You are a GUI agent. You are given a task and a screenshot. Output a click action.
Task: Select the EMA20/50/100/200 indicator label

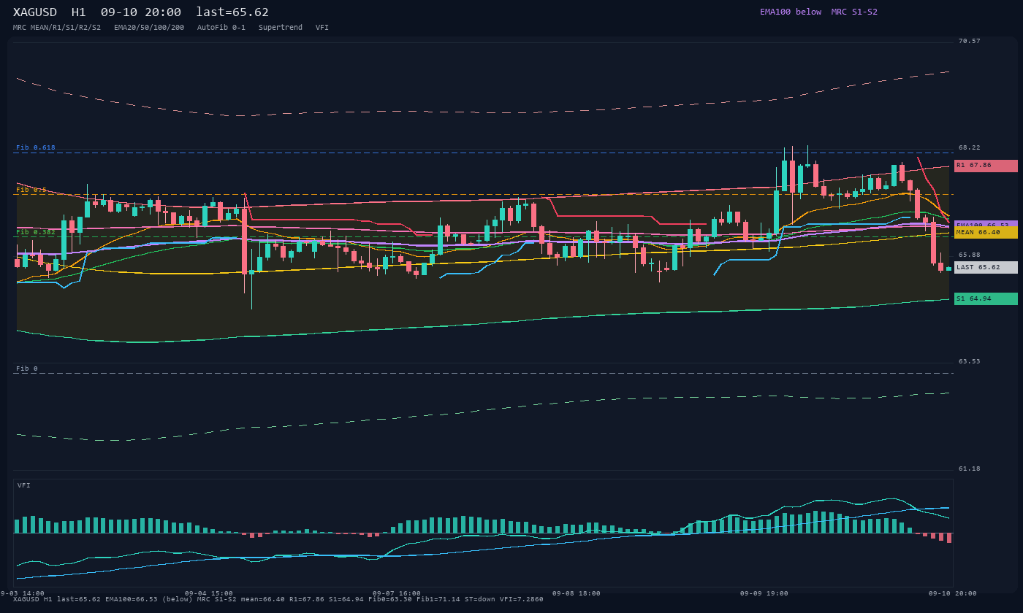149,28
